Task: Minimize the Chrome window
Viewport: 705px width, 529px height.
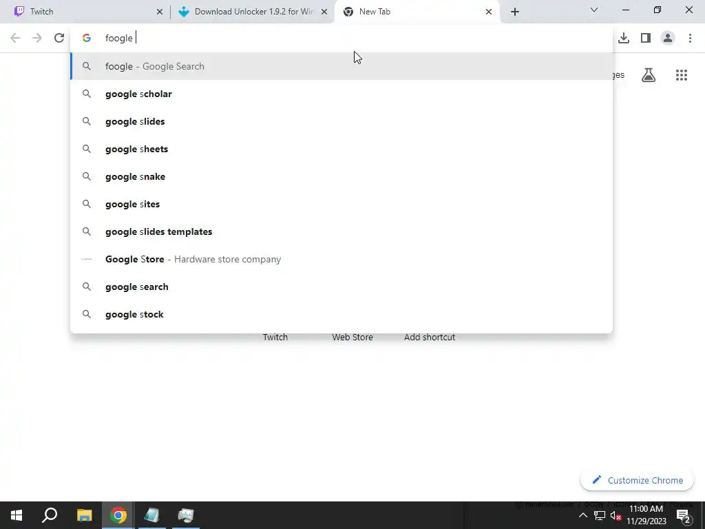Action: tap(625, 10)
